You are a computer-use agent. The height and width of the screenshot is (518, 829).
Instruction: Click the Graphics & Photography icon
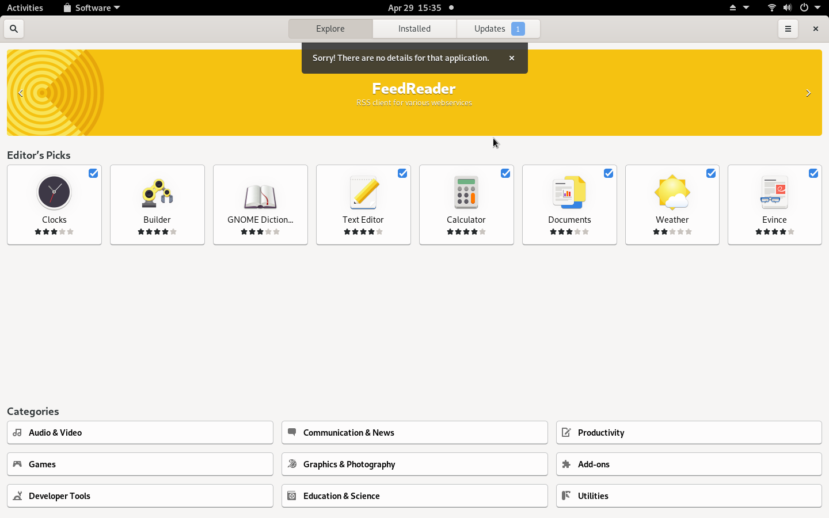click(292, 464)
